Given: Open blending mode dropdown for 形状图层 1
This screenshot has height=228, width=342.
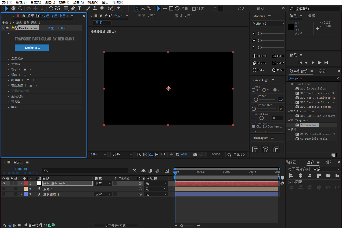Looking at the screenshot, I should pos(103,194).
